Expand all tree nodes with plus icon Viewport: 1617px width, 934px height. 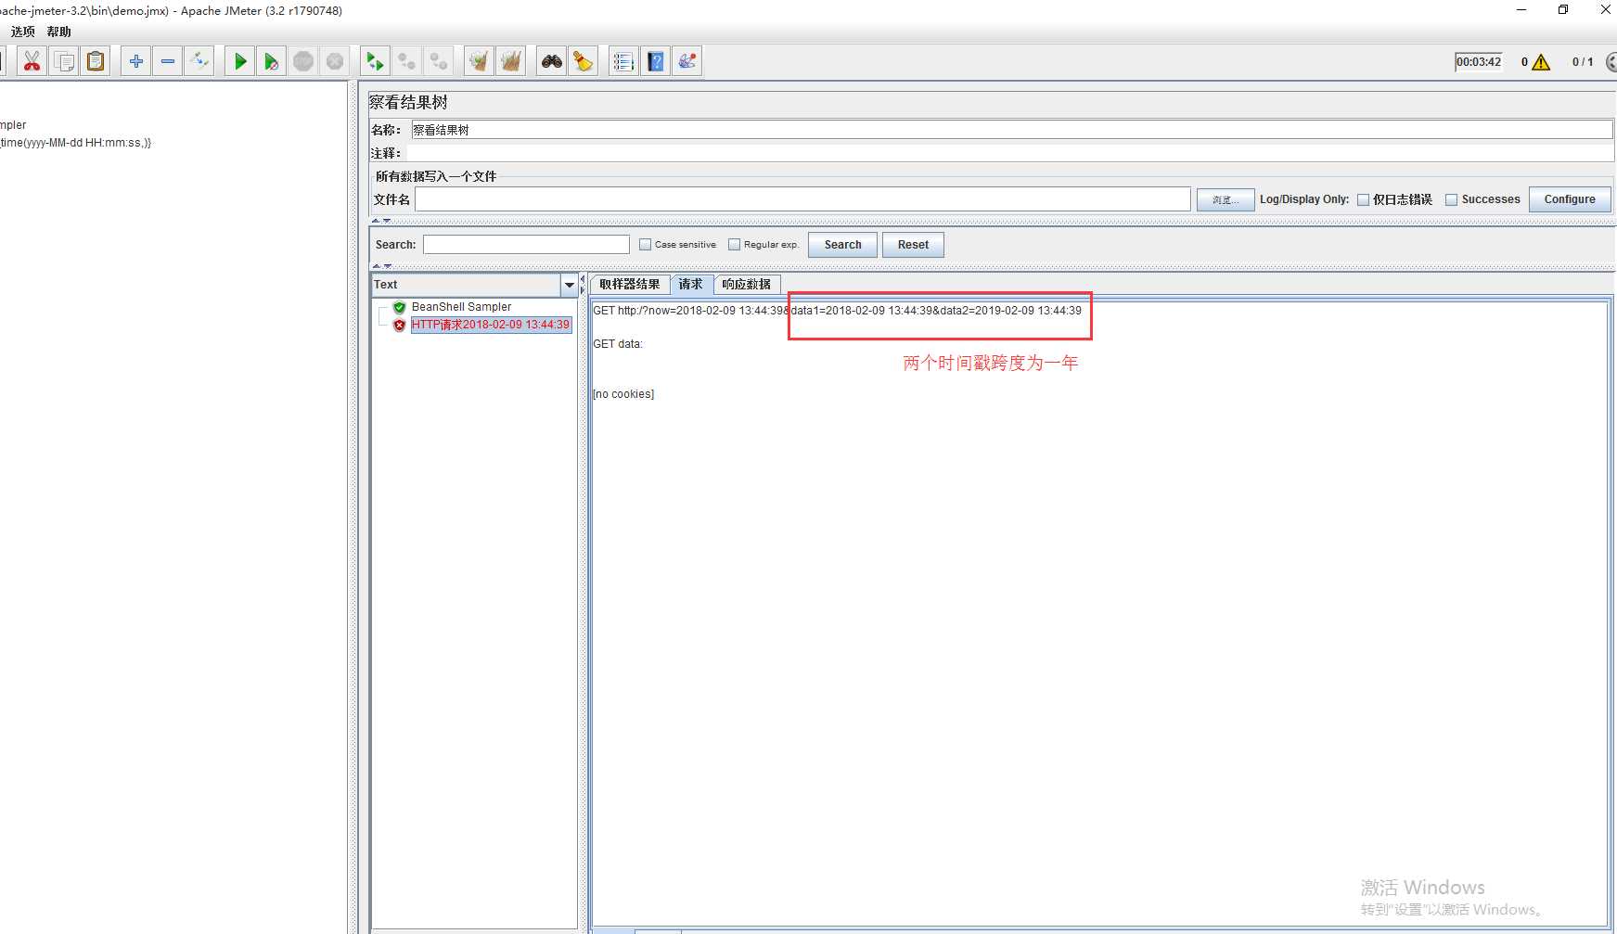pos(136,61)
